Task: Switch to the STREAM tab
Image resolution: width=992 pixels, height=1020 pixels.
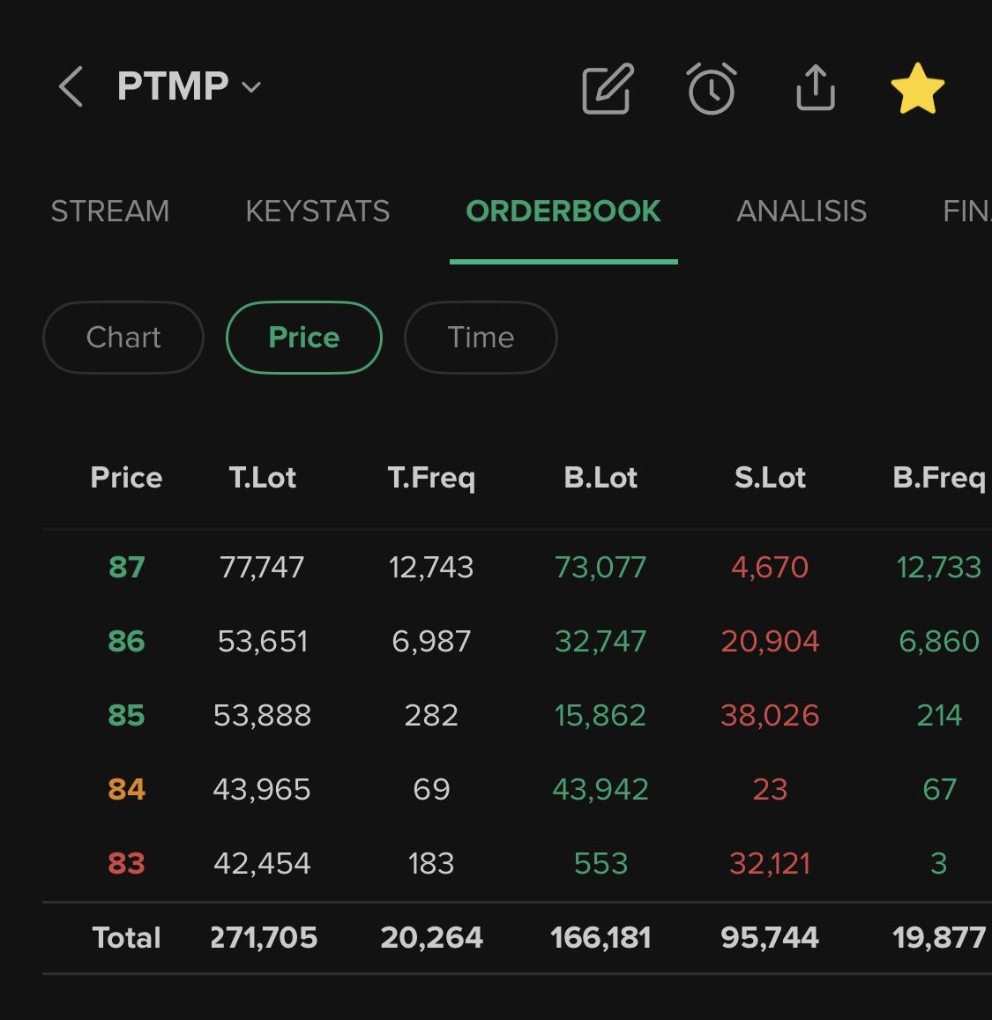Action: pyautogui.click(x=110, y=212)
